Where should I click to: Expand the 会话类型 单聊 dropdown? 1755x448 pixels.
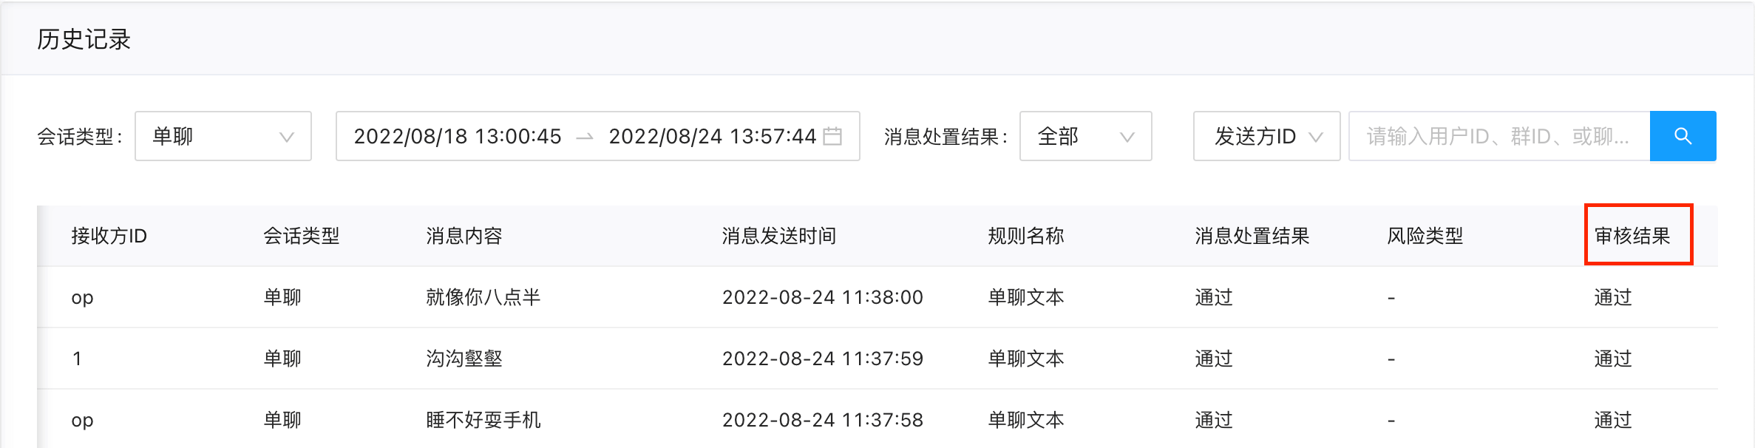click(223, 136)
